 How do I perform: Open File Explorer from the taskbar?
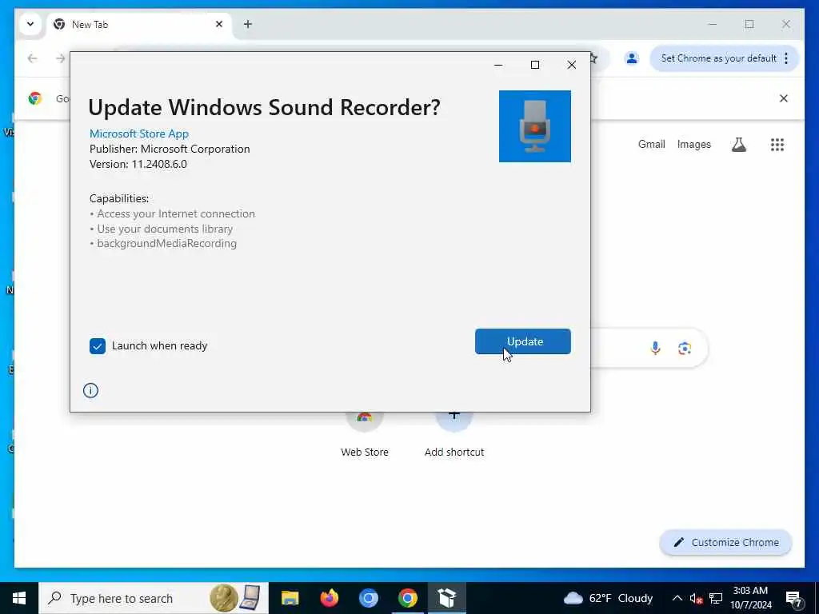click(290, 598)
